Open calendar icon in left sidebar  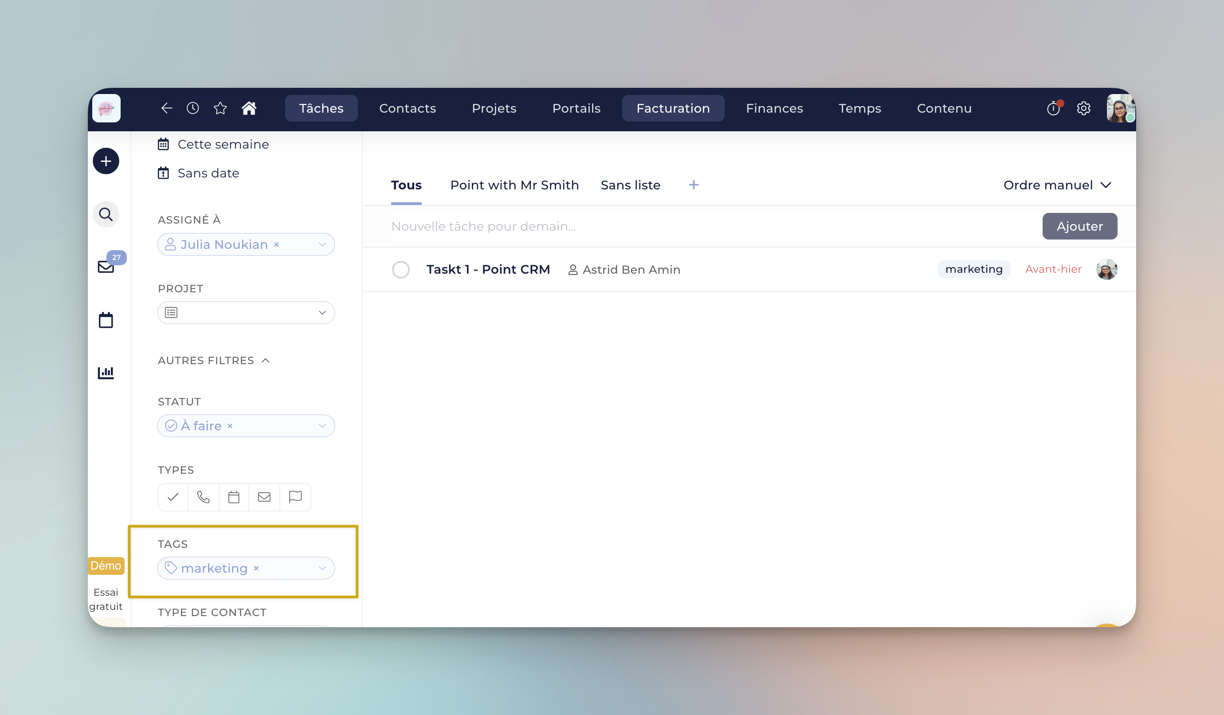coord(106,320)
